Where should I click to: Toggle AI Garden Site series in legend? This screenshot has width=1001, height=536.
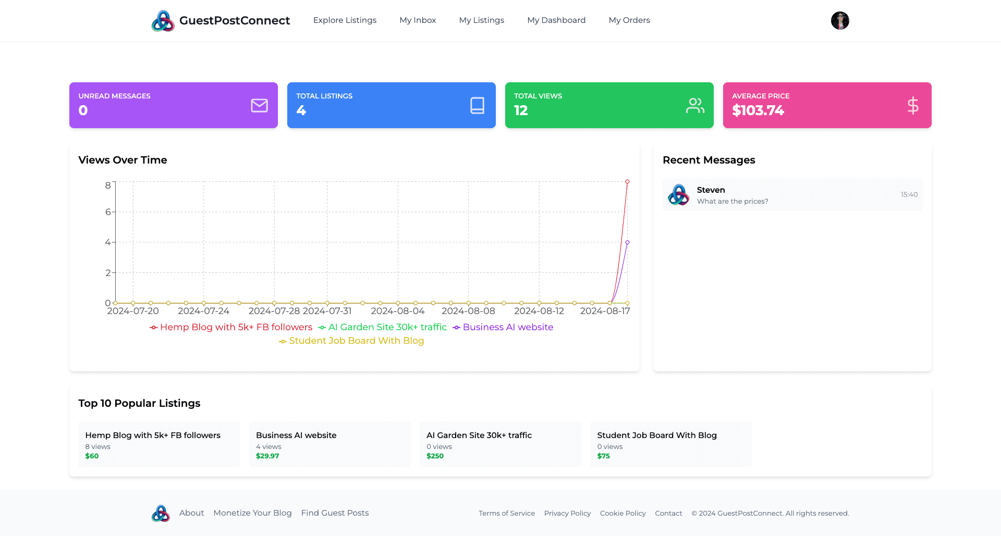(x=383, y=327)
